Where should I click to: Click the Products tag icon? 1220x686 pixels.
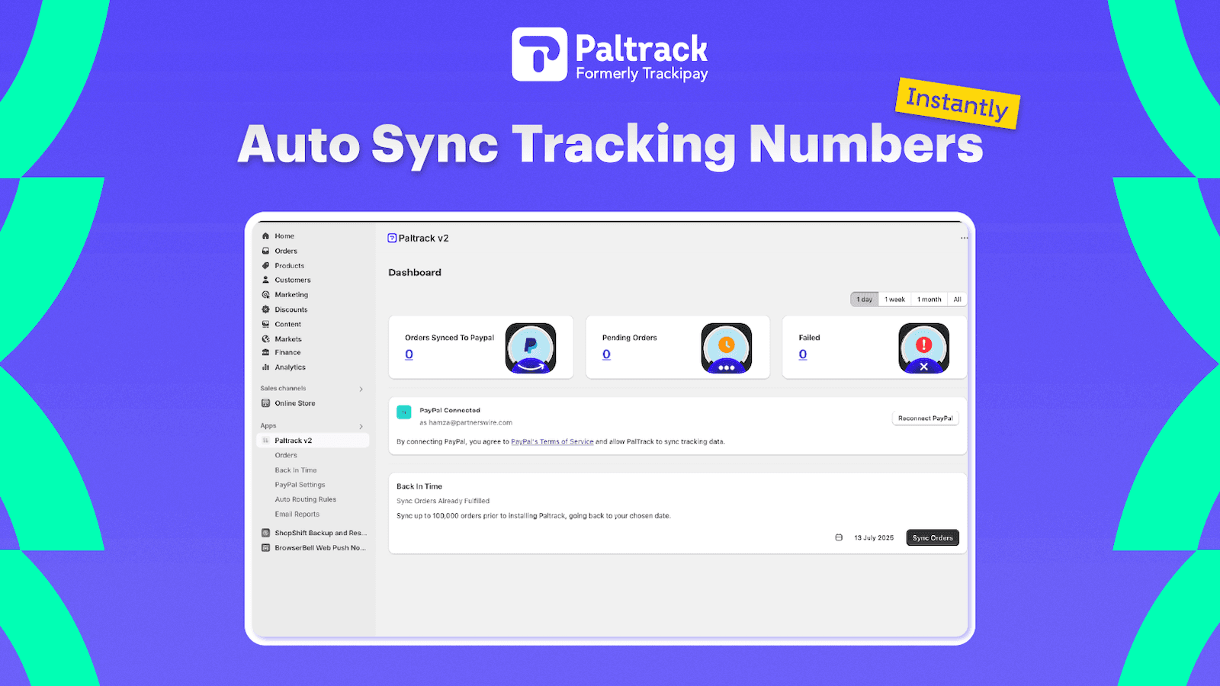pos(265,265)
